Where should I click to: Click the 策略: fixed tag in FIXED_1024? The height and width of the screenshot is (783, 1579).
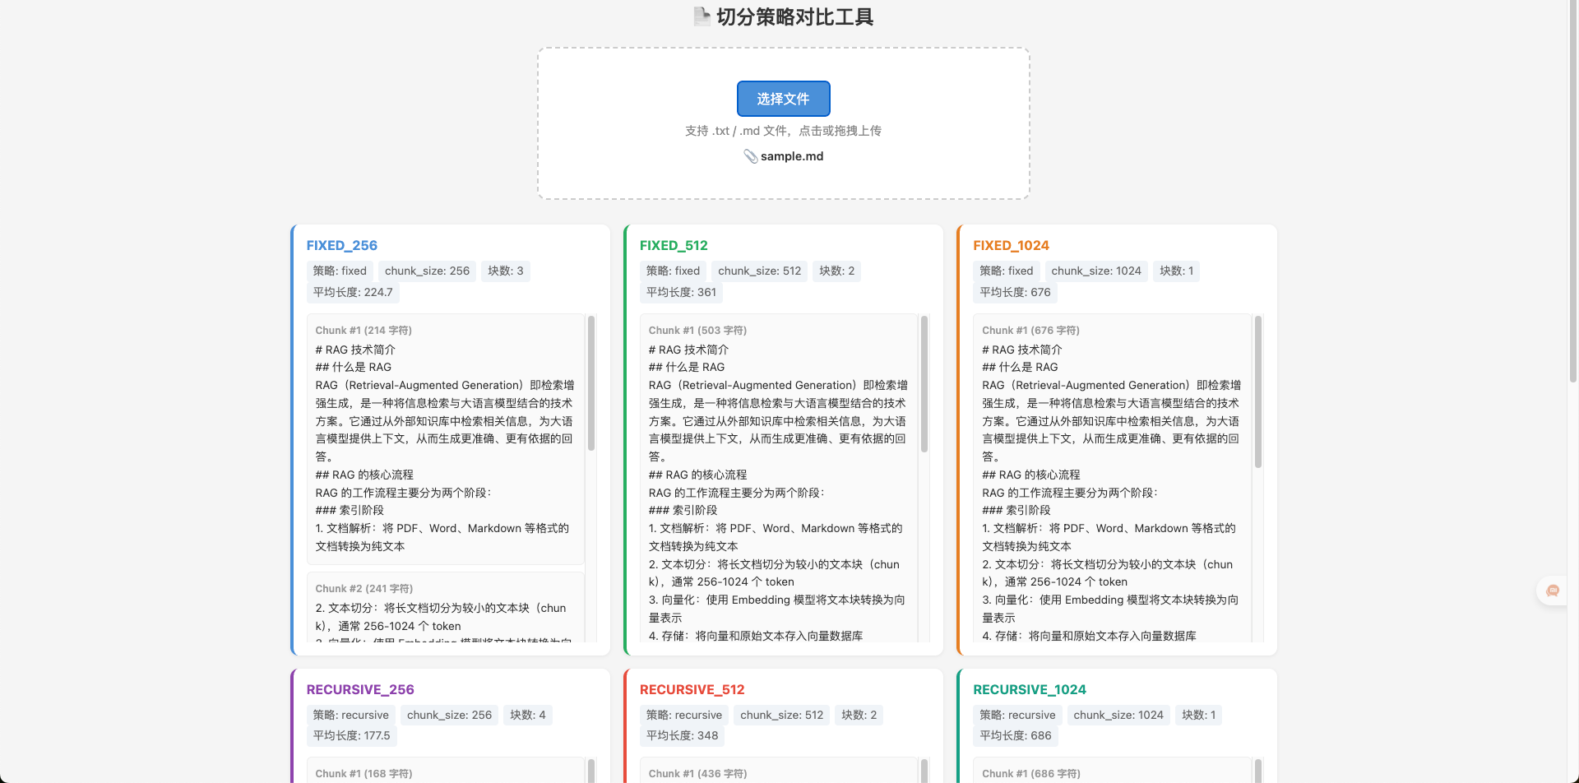(1006, 271)
